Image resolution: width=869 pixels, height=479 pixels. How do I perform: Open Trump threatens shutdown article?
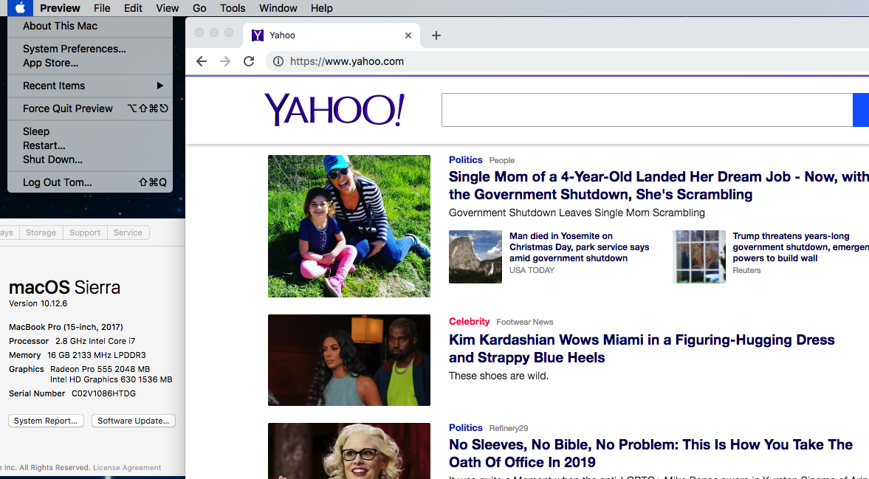[800, 247]
